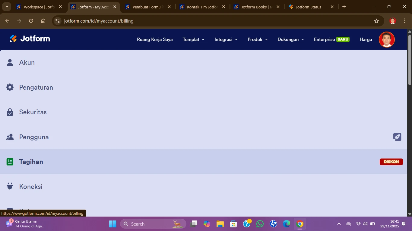Screen dimensions: 412x231
Task: Click the Tagihan billing icon
Action: tap(10, 161)
